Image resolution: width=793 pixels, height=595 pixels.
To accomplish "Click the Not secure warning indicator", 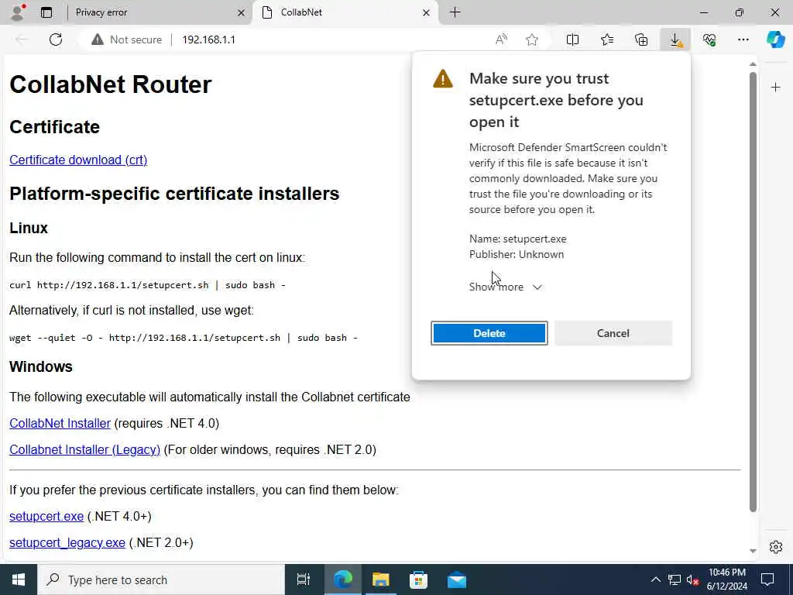I will click(126, 40).
